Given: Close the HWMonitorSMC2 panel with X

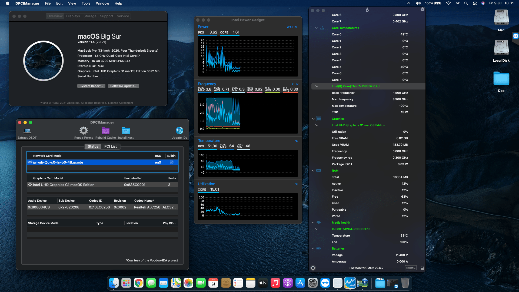Looking at the screenshot, I should click(422, 9).
